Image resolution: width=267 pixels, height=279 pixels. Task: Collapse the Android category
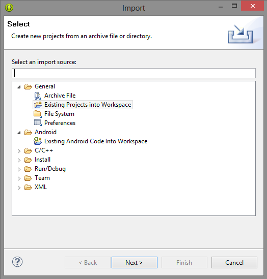pyautogui.click(x=19, y=133)
